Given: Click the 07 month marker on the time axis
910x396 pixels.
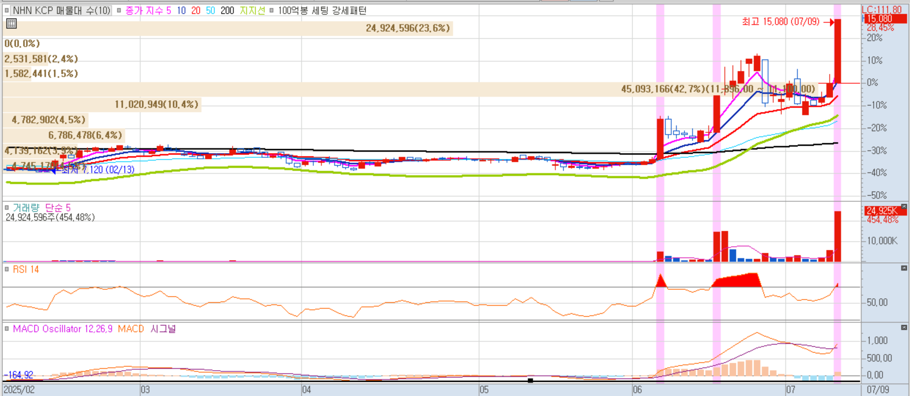Looking at the screenshot, I should [791, 390].
